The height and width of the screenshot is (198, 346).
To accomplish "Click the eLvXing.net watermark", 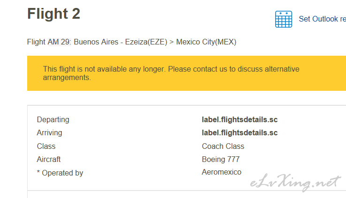I will pos(295,183).
